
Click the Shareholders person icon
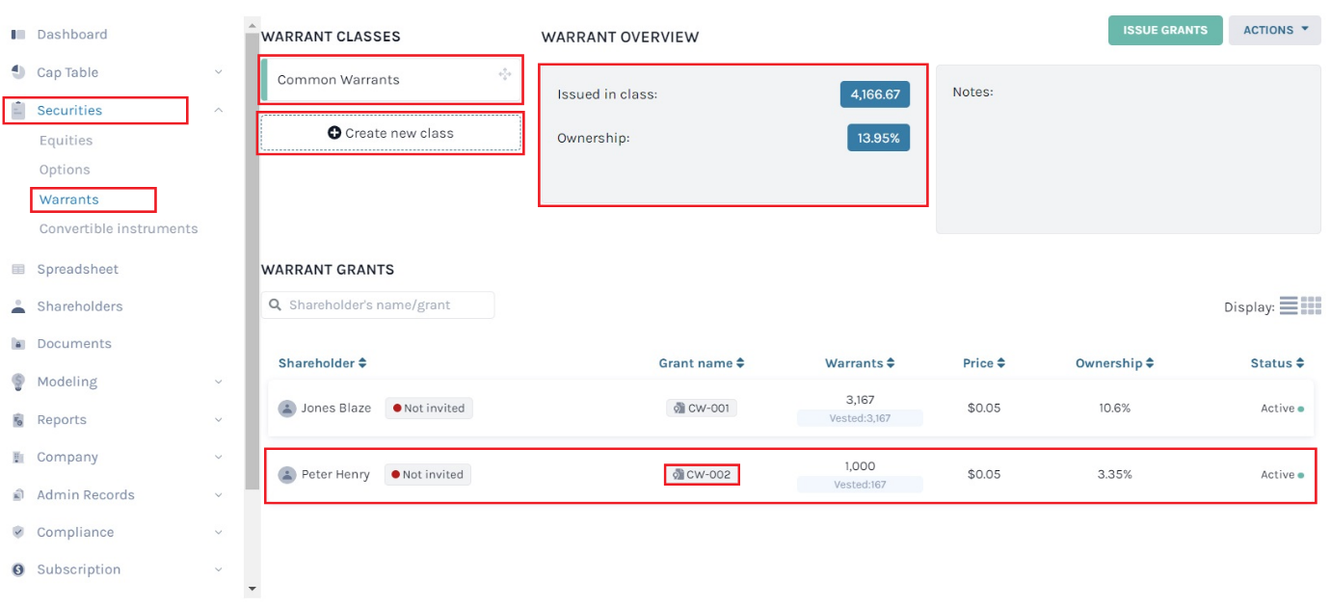18,306
